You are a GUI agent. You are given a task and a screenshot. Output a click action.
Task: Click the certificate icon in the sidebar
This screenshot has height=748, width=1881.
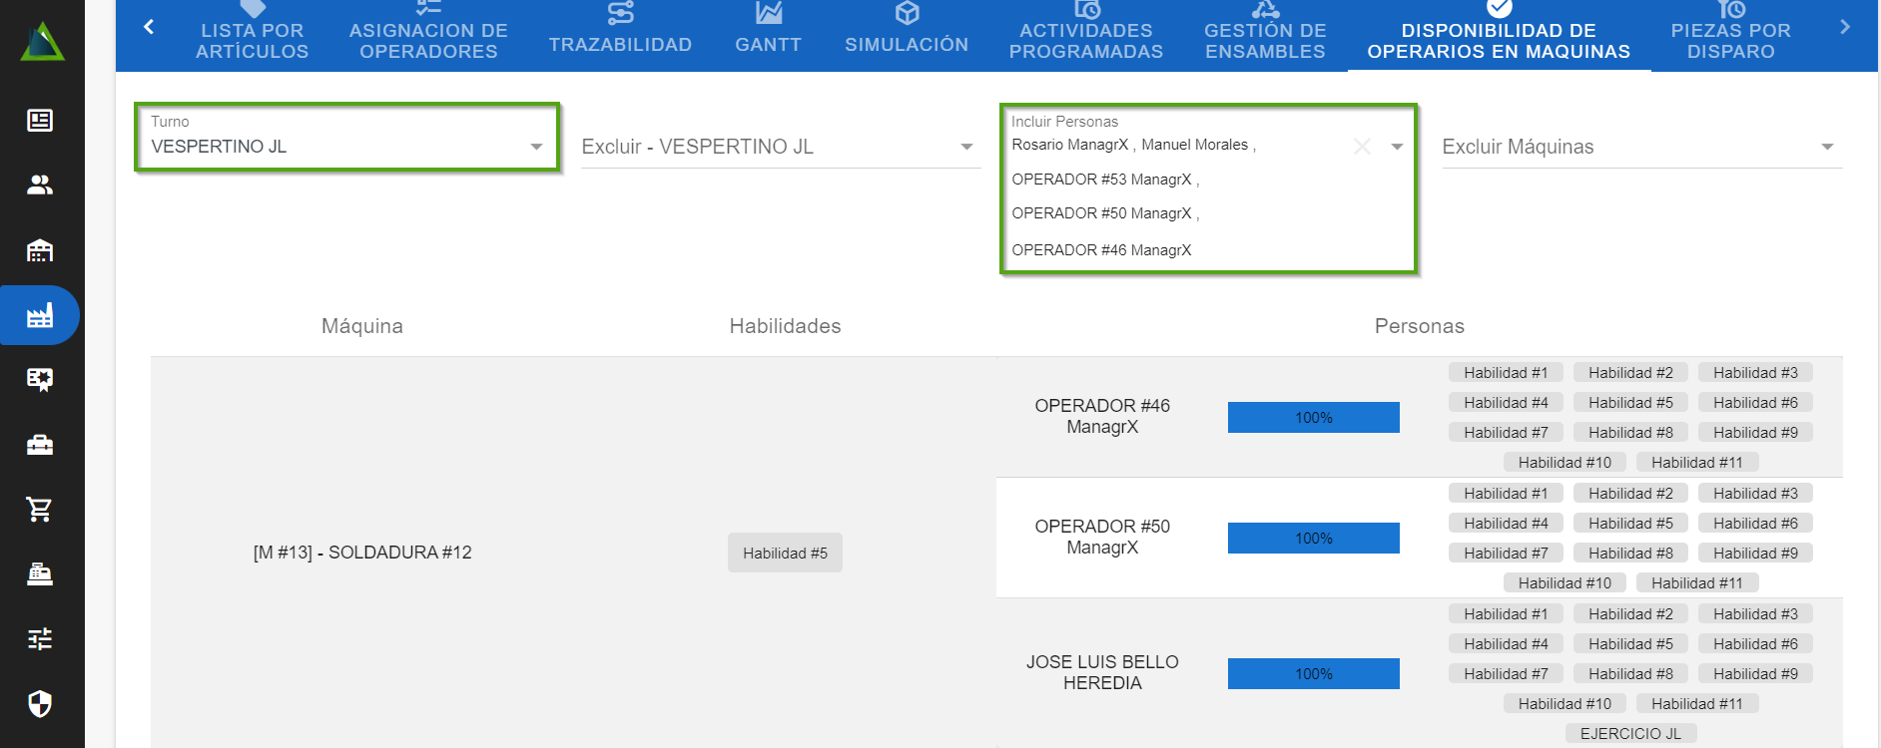click(x=40, y=380)
